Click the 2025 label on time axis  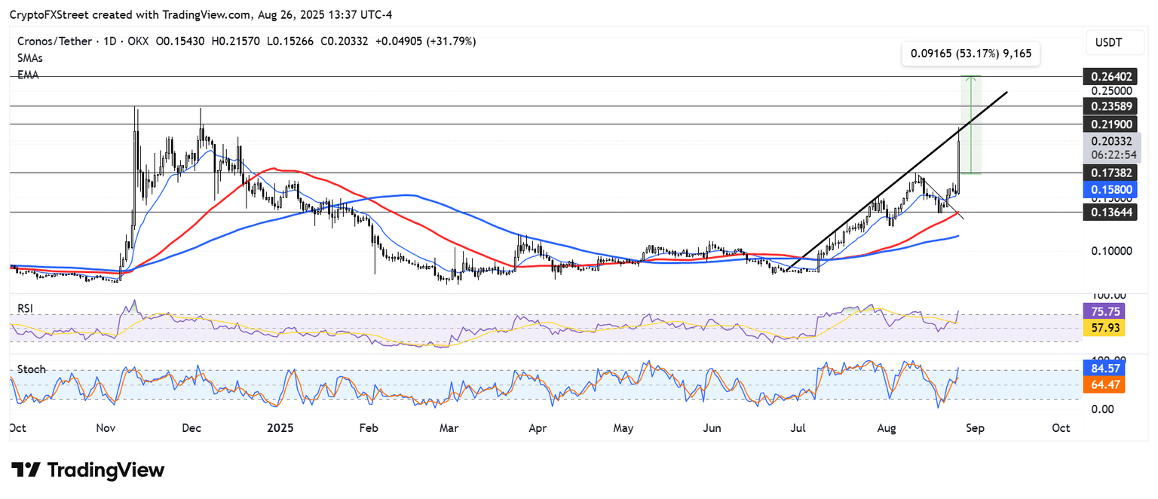(x=280, y=428)
